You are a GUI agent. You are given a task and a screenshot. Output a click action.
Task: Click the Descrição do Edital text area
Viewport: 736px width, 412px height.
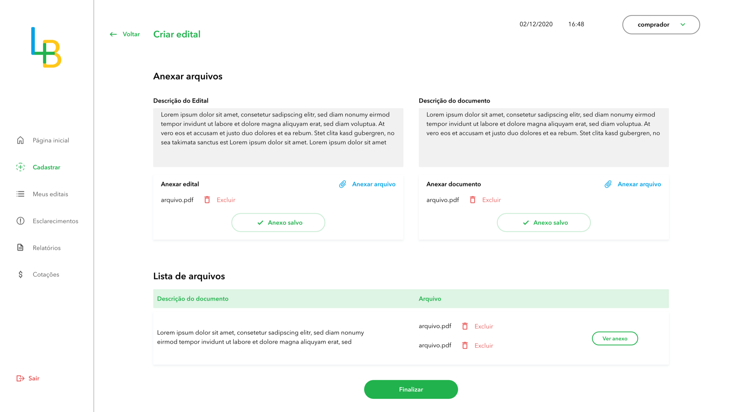click(x=278, y=138)
